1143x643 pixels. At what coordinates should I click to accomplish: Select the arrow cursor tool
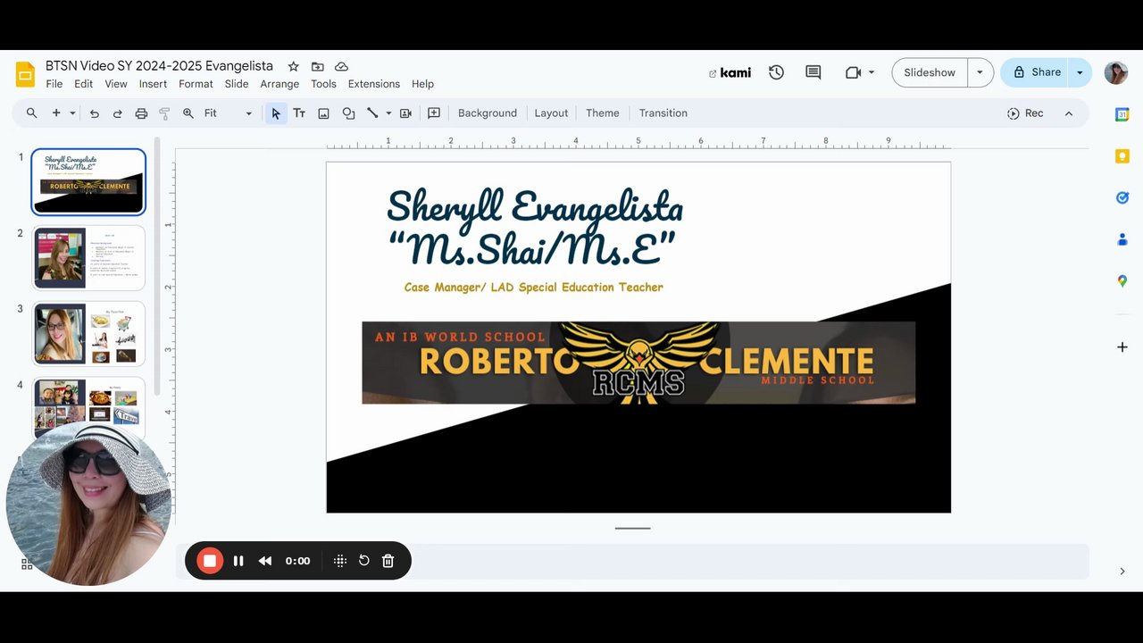[276, 113]
